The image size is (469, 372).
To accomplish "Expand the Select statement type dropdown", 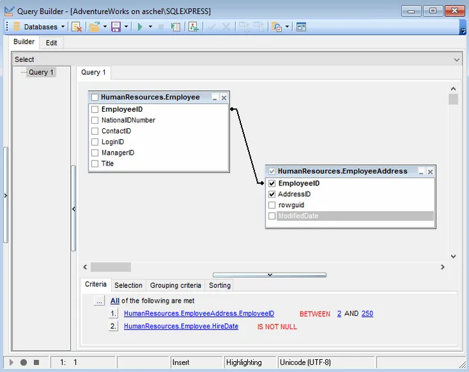I will [x=457, y=60].
